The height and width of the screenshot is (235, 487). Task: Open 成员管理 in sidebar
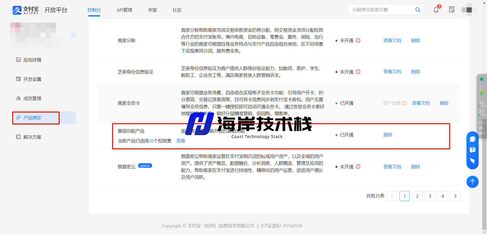[44, 98]
